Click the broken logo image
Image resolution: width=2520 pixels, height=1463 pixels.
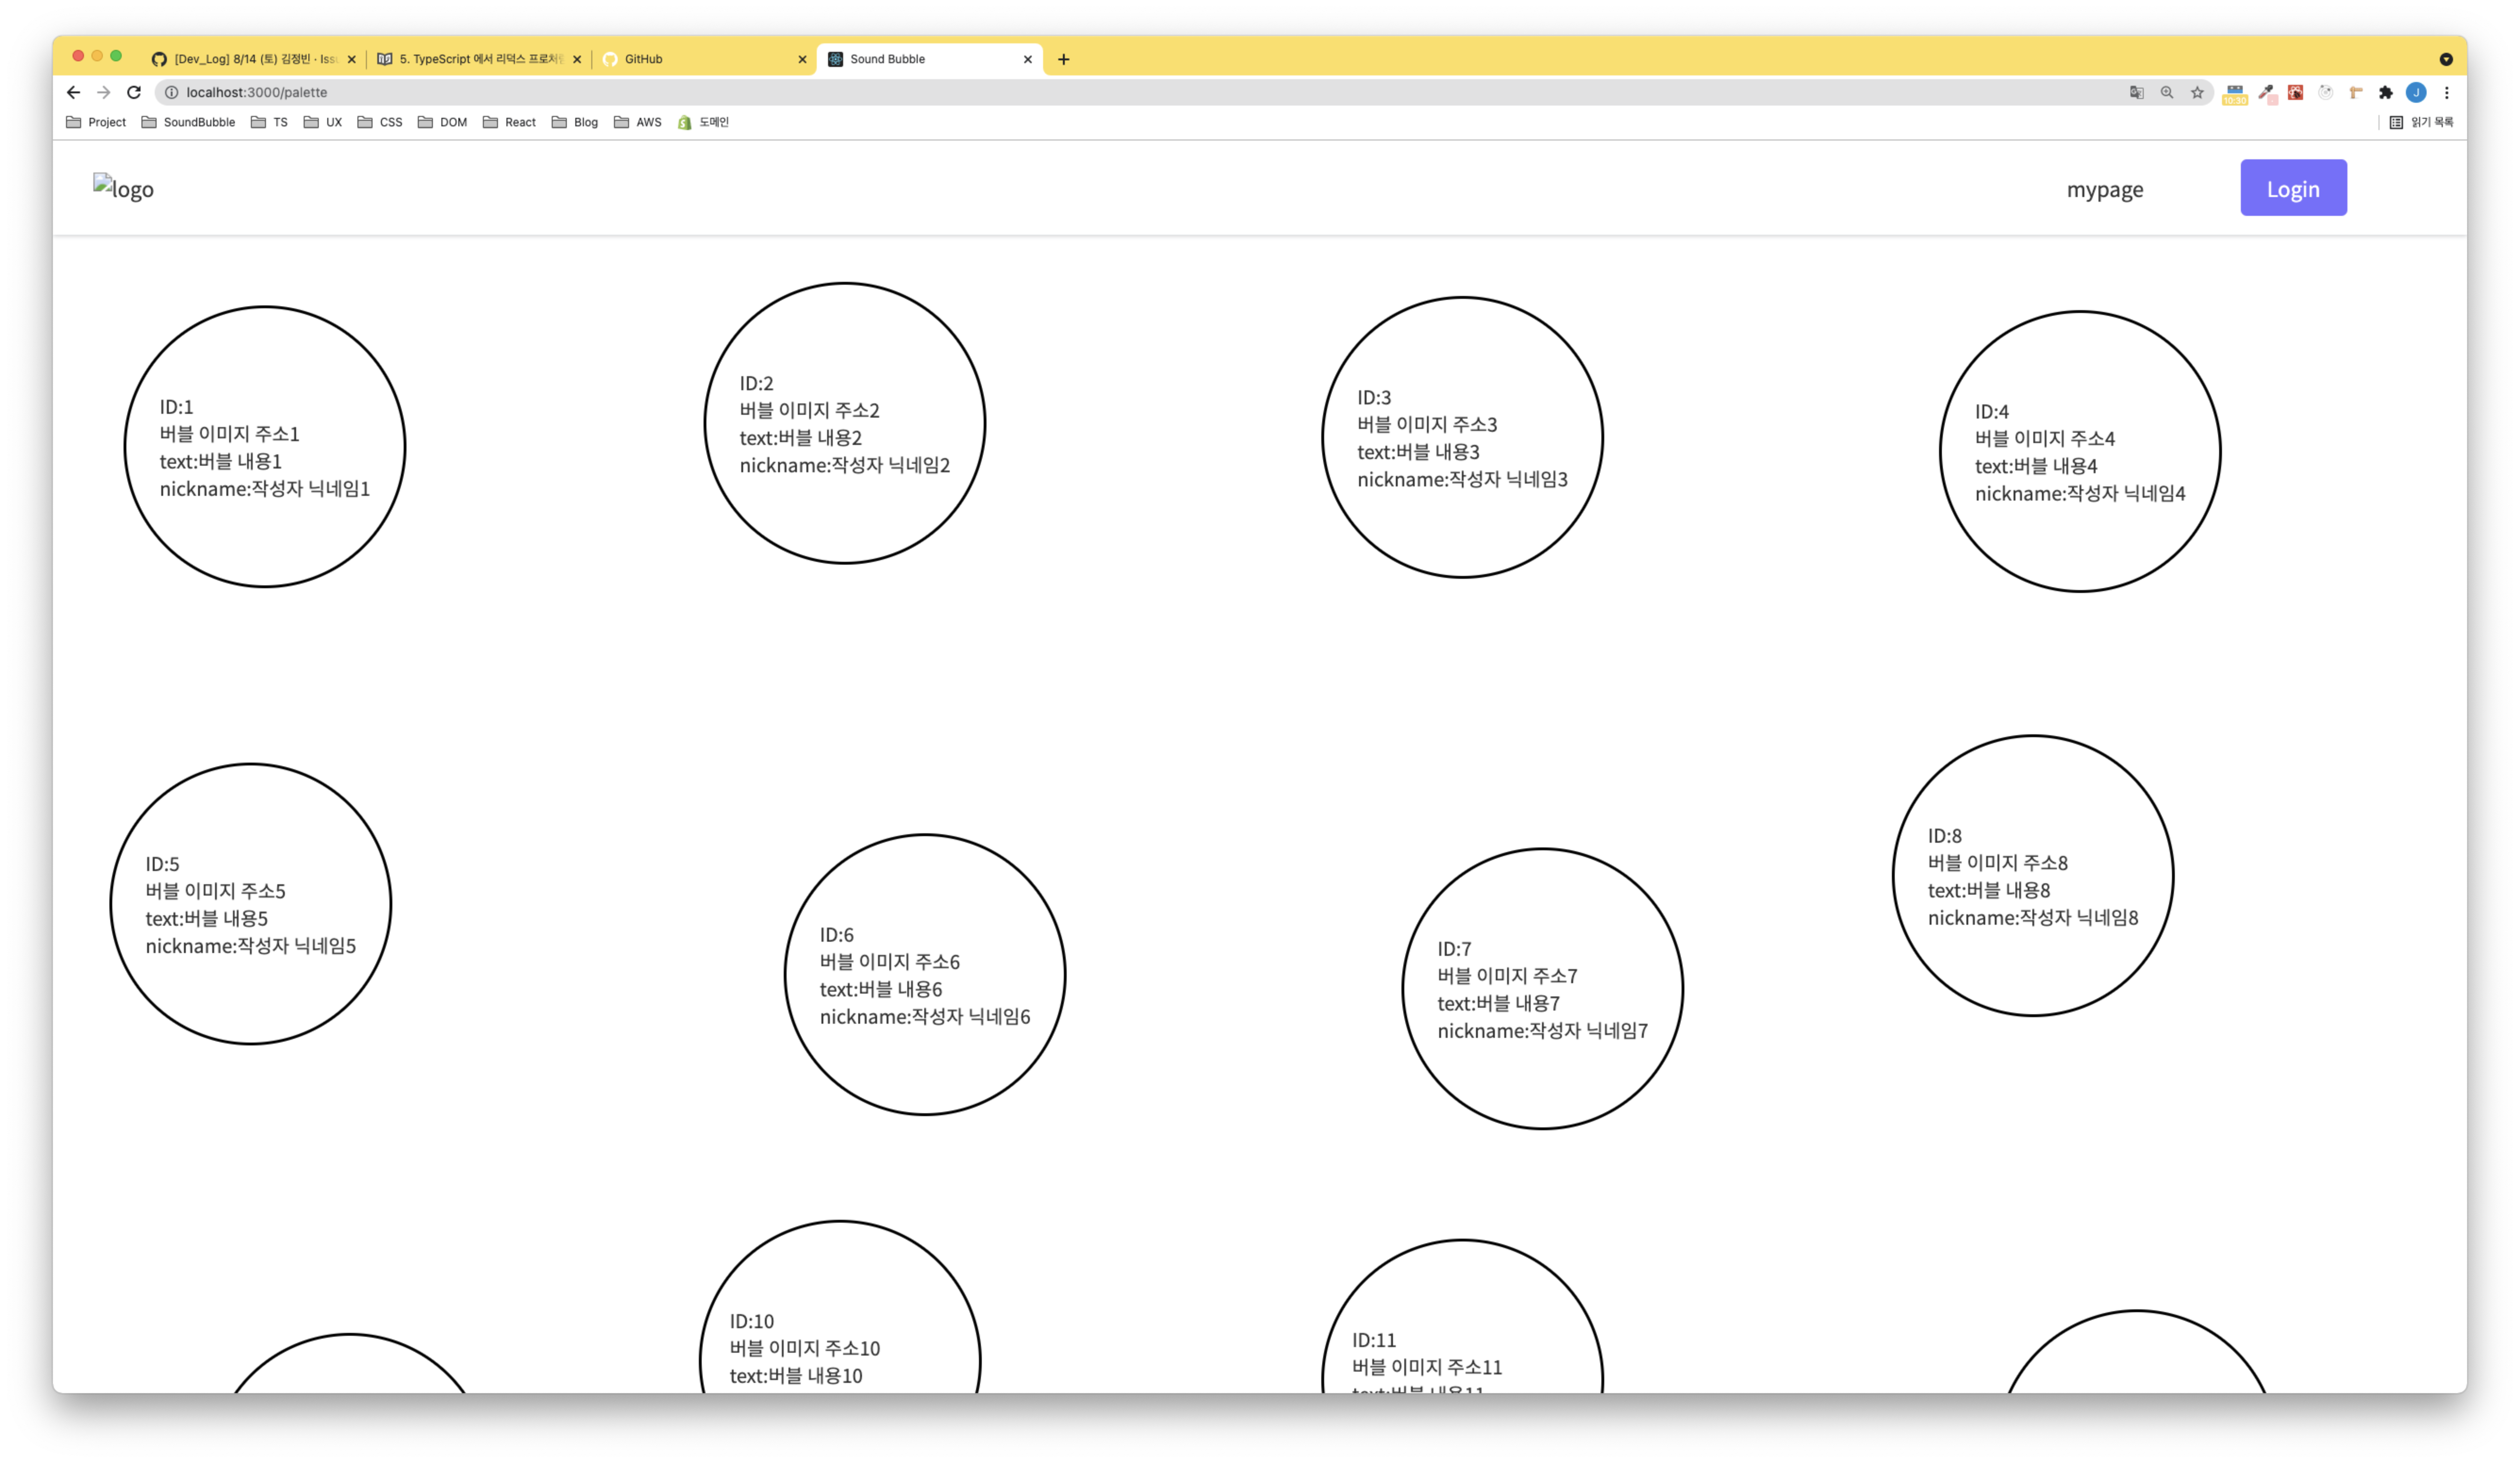[123, 188]
